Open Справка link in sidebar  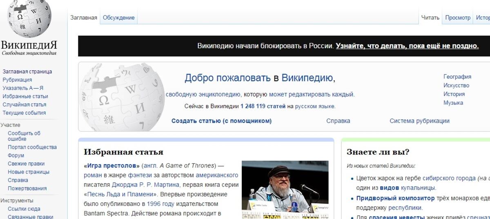[x=18, y=180]
